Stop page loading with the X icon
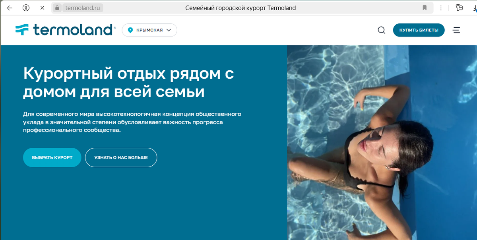The height and width of the screenshot is (240, 477). (x=42, y=8)
